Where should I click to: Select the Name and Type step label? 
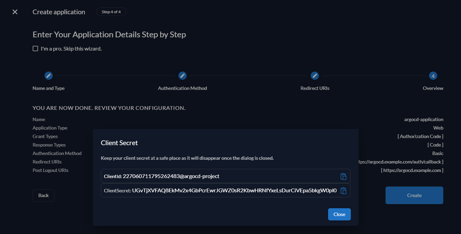coord(49,88)
